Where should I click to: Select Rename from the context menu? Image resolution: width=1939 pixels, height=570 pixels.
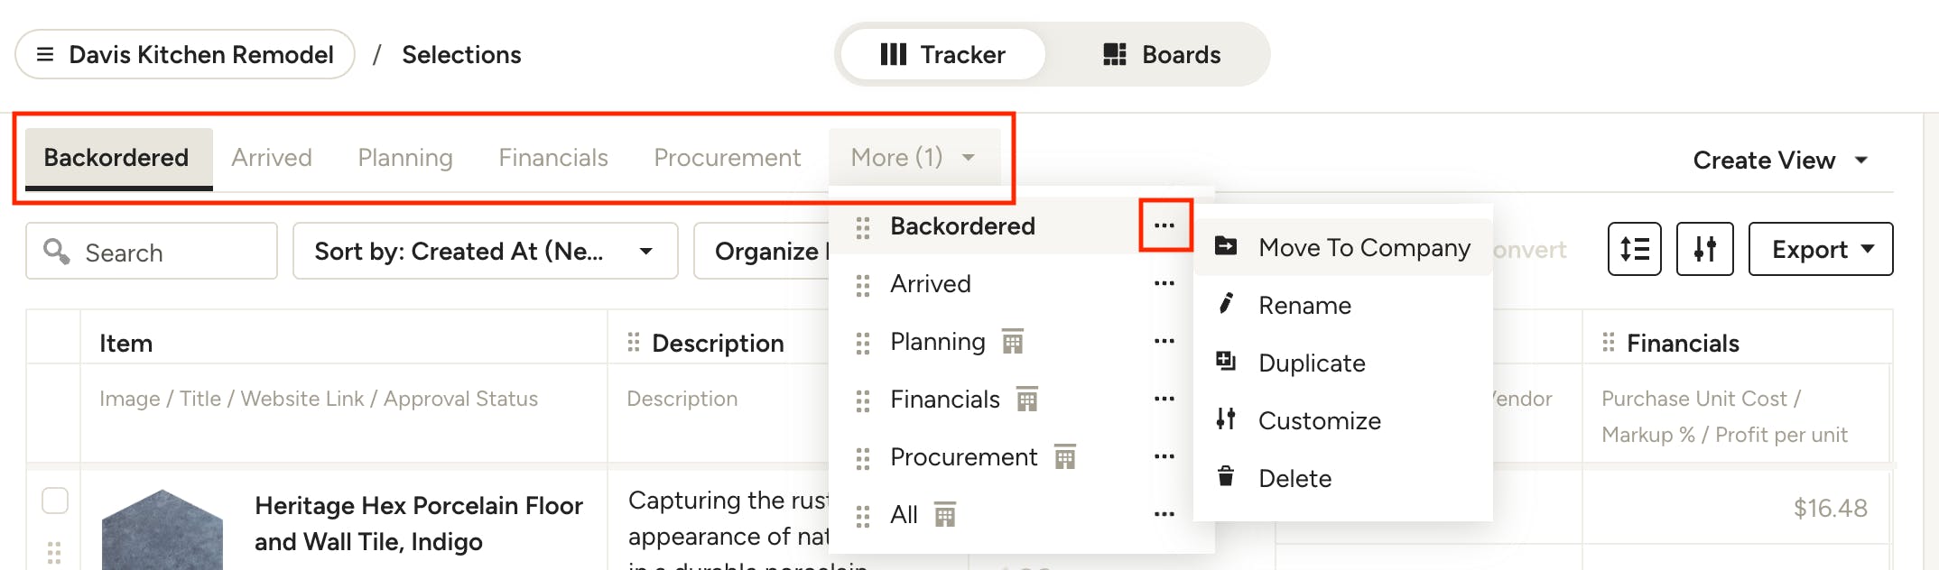pyautogui.click(x=1304, y=306)
